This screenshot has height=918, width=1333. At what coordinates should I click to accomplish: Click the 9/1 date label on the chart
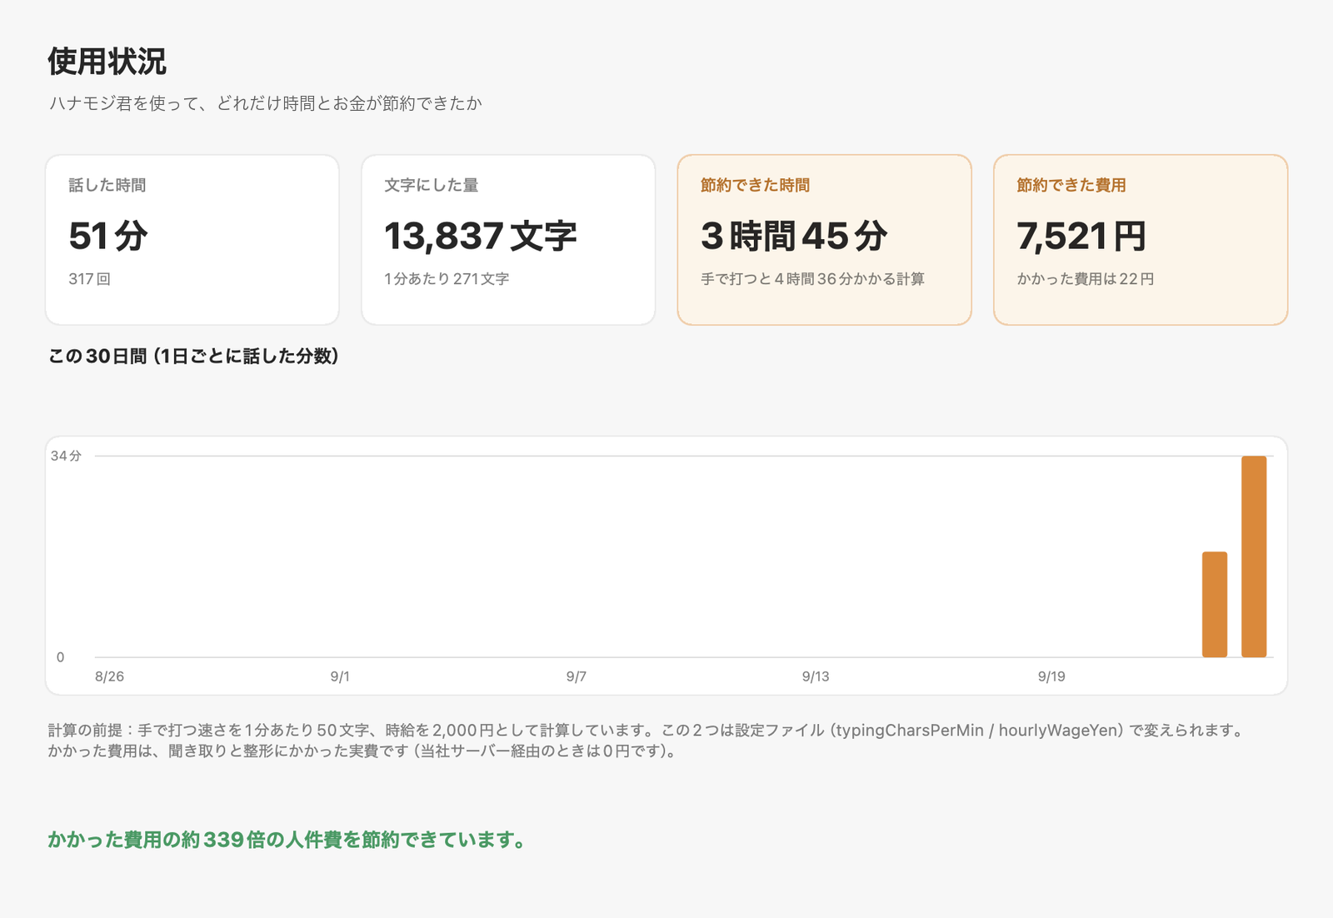tap(340, 676)
